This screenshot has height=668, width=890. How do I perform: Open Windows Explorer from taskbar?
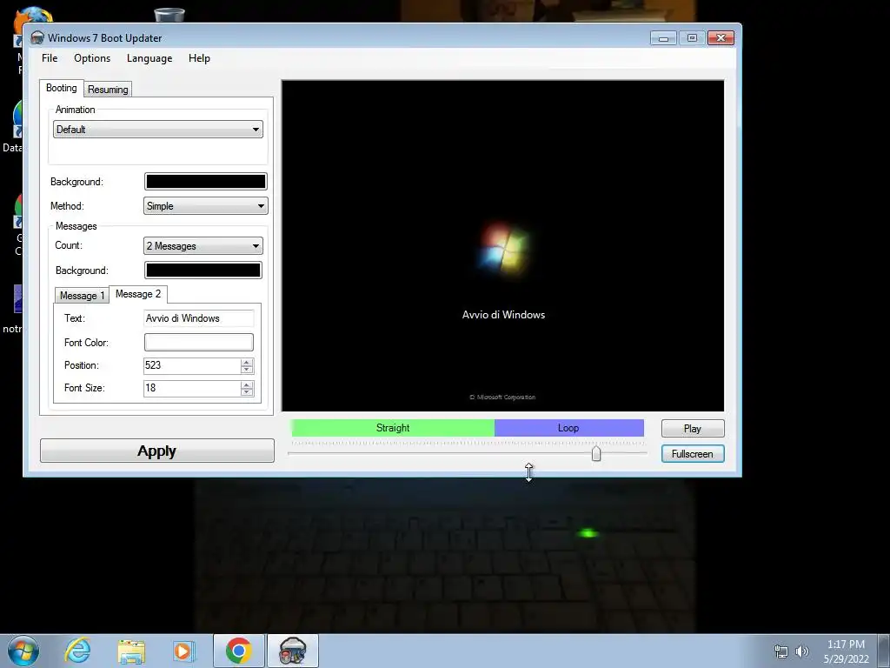tap(131, 651)
